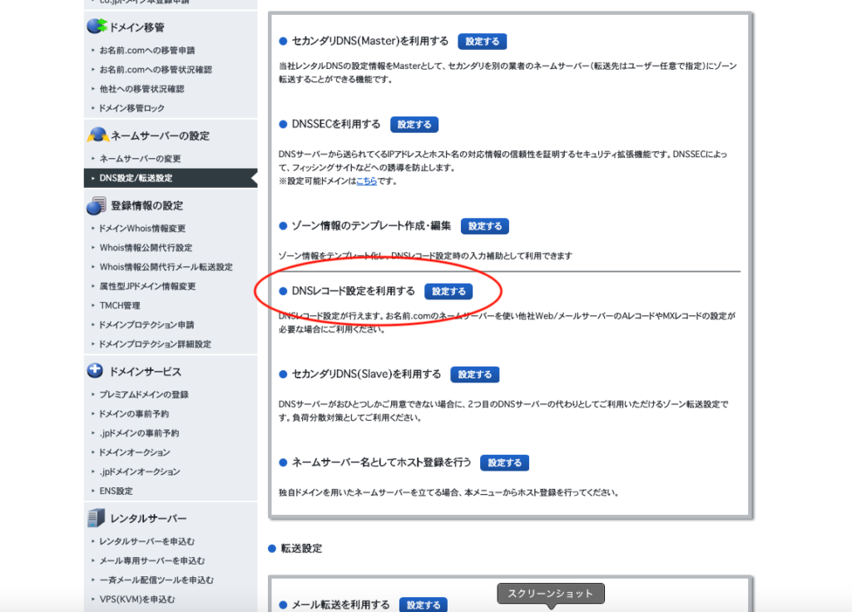This screenshot has height=612, width=852.
Task: Click 設定する for セカンダリDNS(Slave)
Action: pos(475,374)
